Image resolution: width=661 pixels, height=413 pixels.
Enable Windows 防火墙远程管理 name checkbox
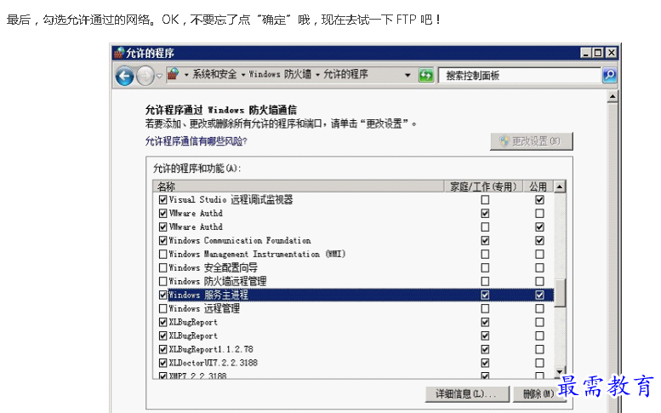click(162, 281)
